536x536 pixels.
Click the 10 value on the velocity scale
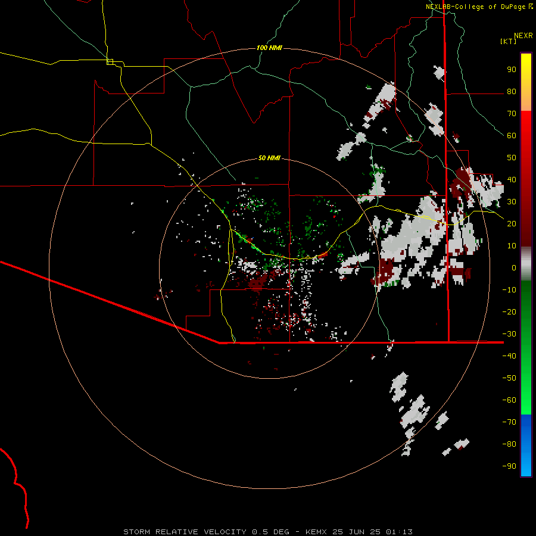(x=512, y=246)
